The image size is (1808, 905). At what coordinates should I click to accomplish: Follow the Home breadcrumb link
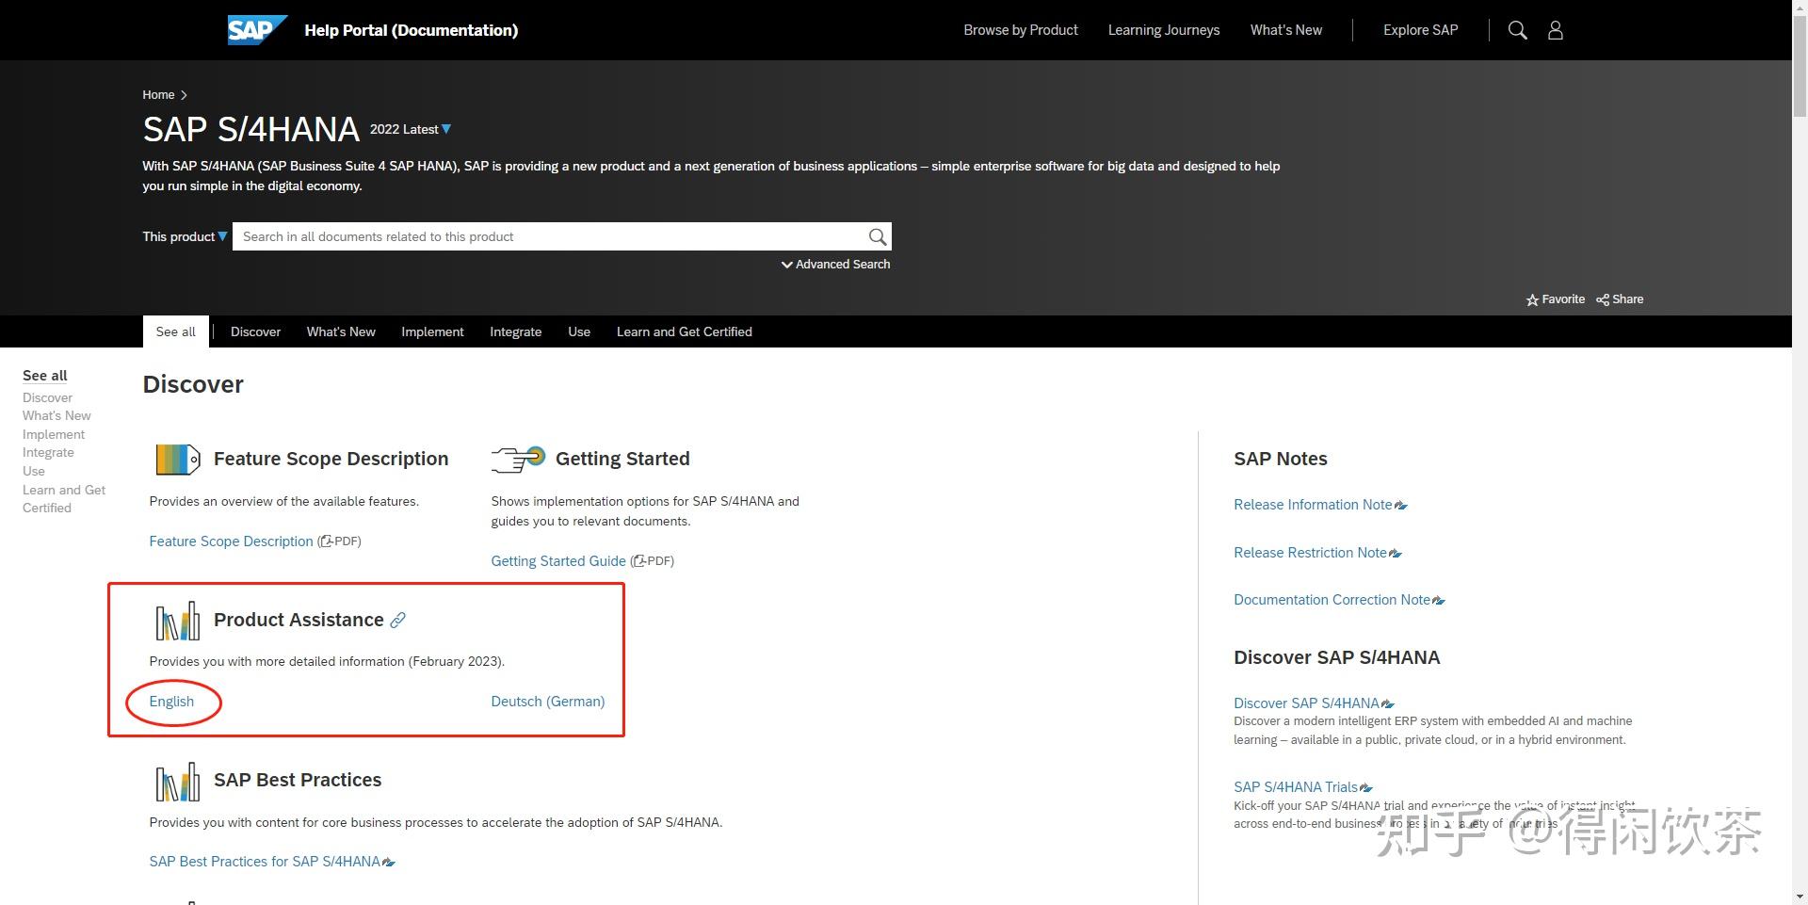[x=158, y=94]
